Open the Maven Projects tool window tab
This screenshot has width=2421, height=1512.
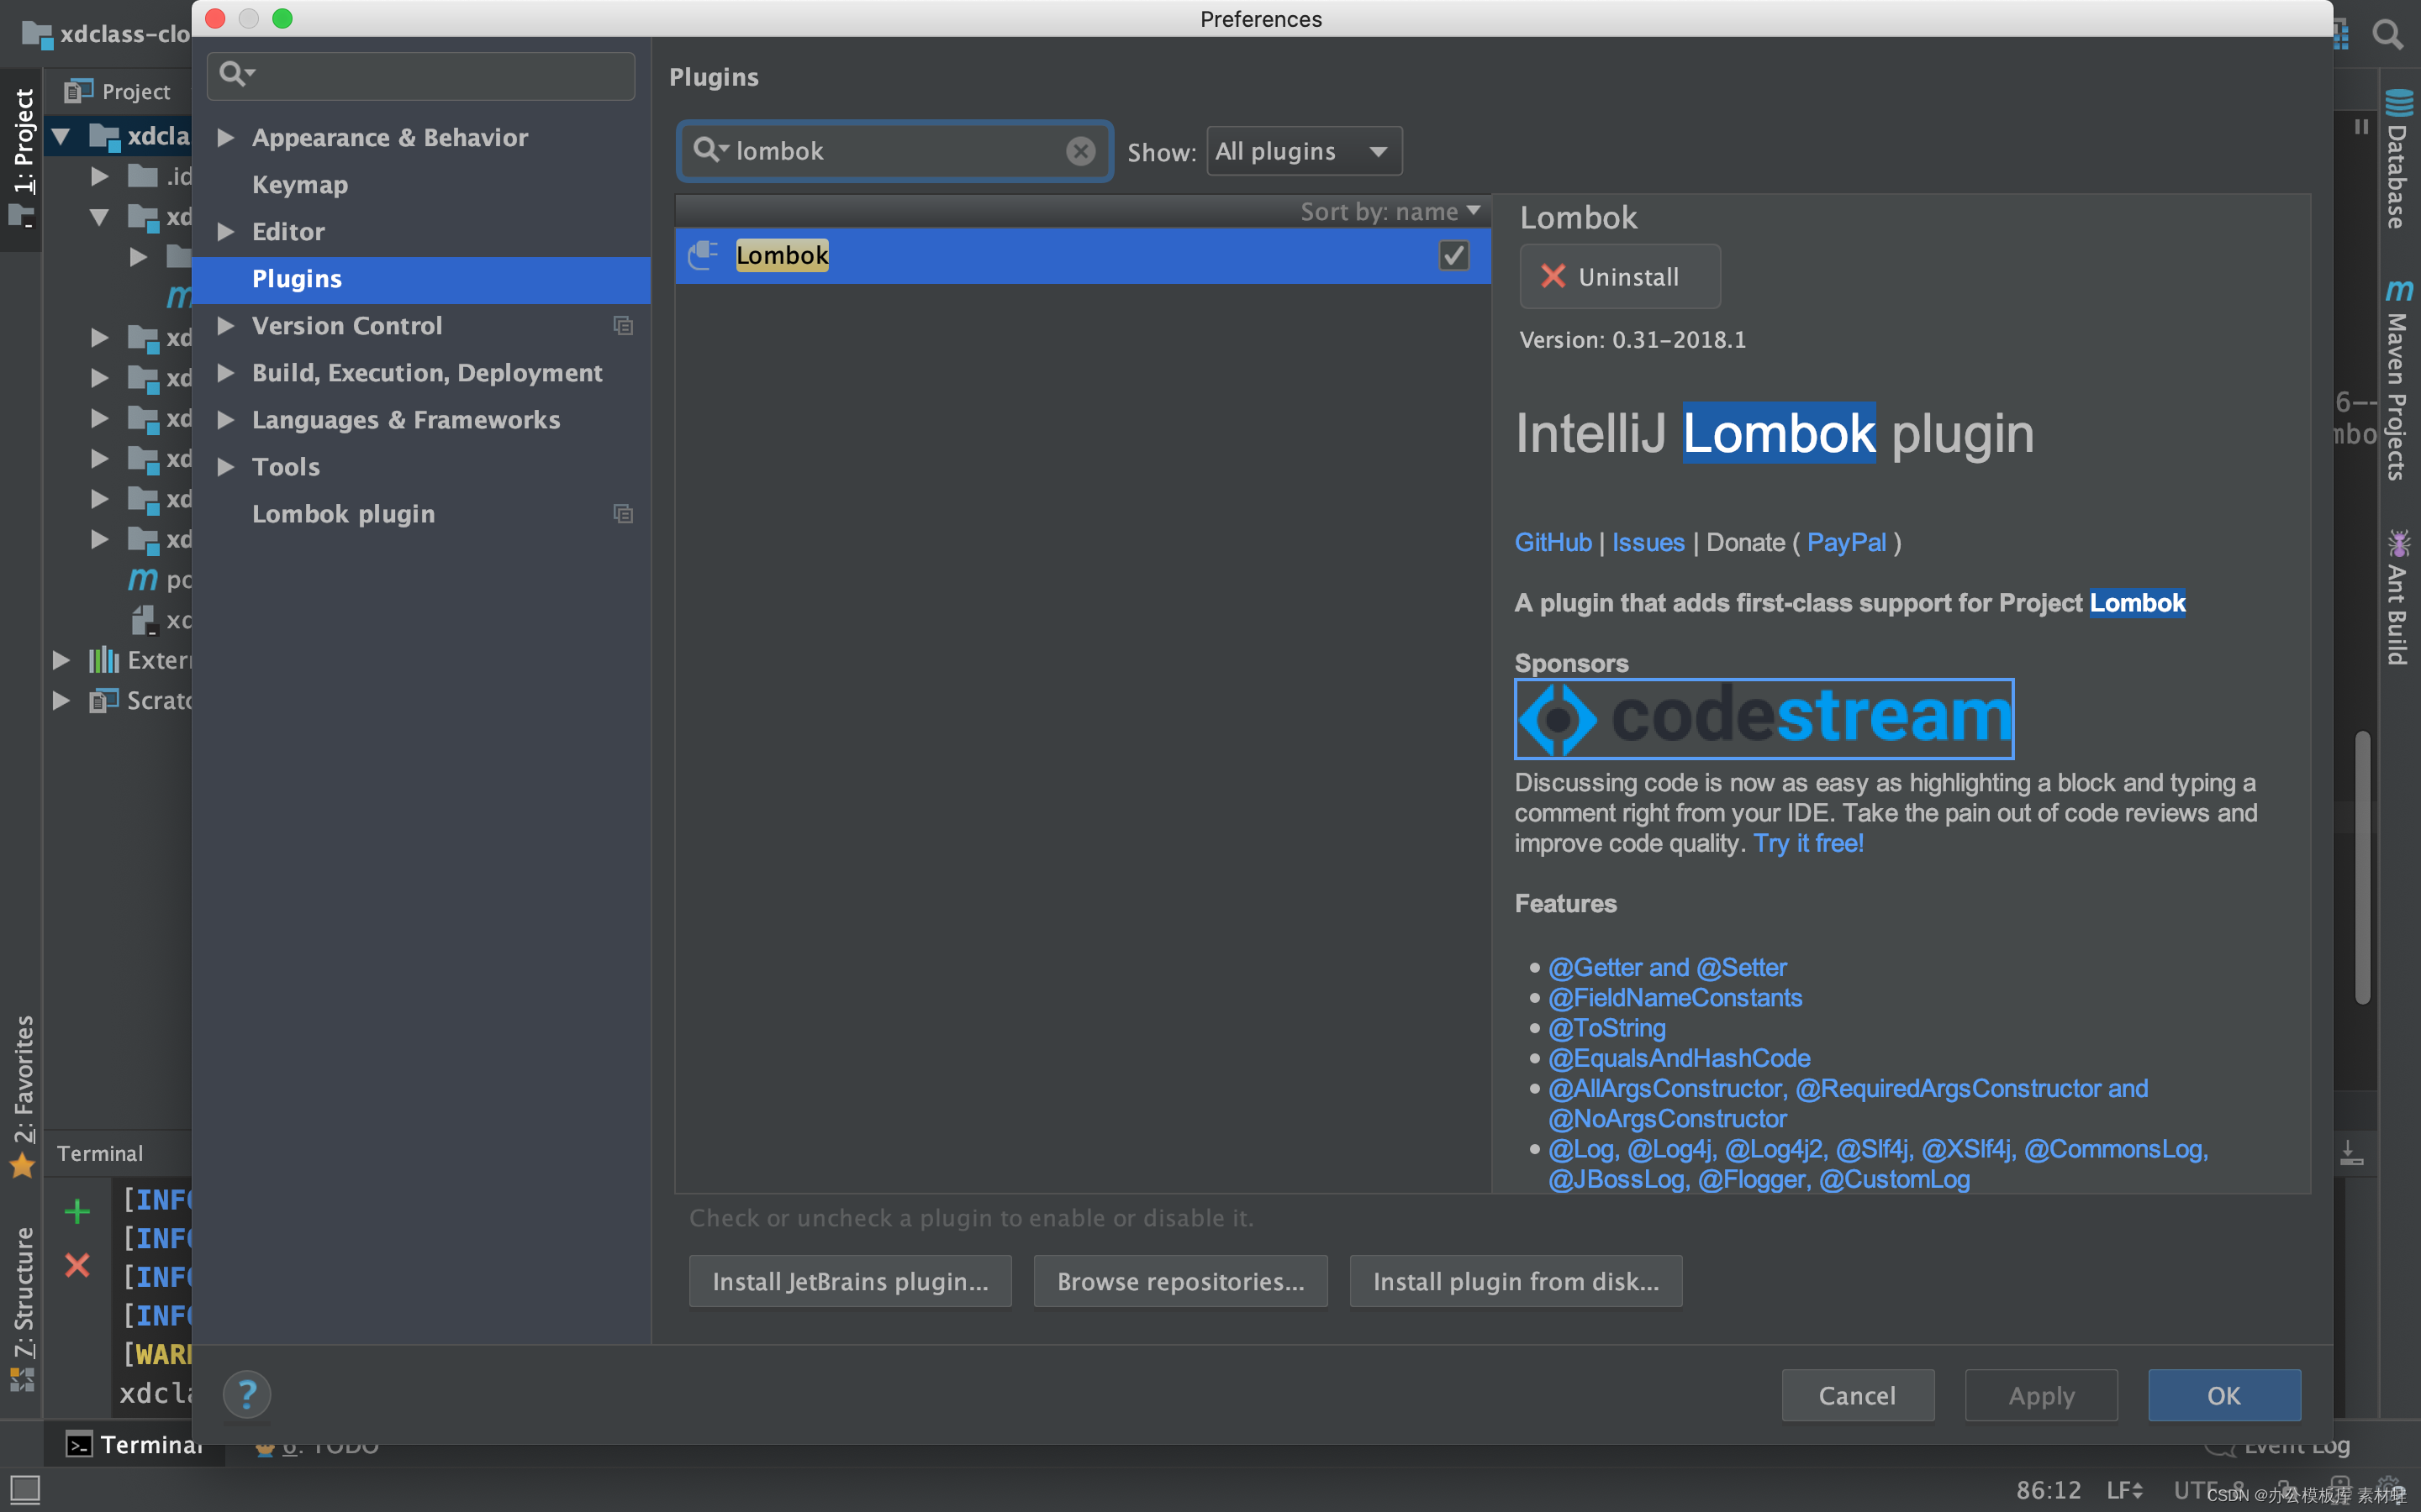pos(2397,380)
